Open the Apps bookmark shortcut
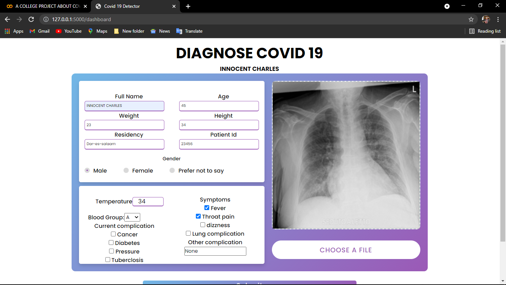506x285 pixels. tap(14, 31)
